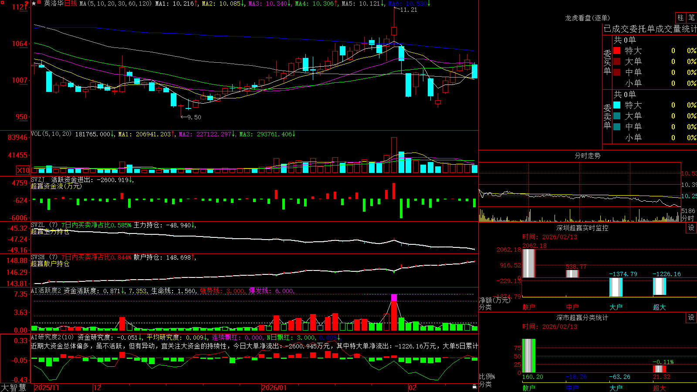Click the 已成交委托单成交量统计 header

[650, 29]
